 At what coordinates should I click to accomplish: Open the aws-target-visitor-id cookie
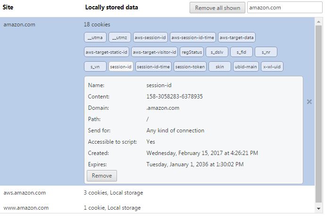click(x=154, y=52)
